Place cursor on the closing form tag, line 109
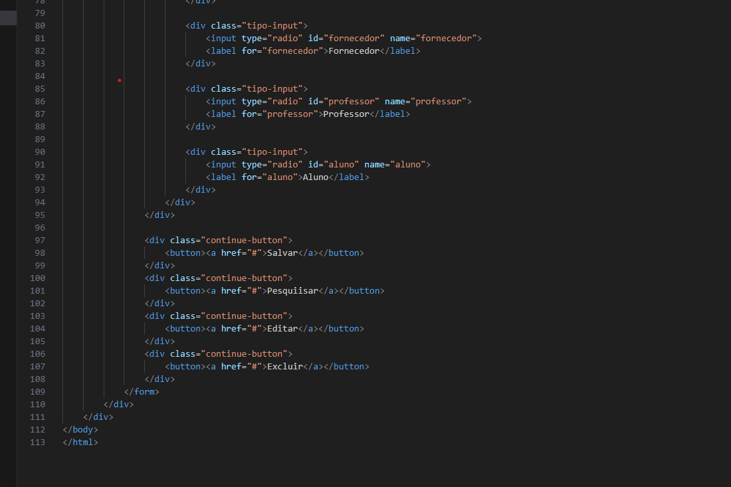731x487 pixels. point(142,391)
